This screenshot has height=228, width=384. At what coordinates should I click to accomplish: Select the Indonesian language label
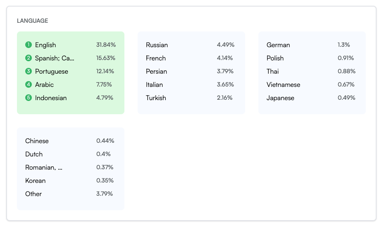pyautogui.click(x=51, y=98)
